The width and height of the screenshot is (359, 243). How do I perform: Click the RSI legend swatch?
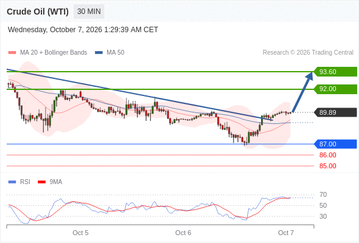point(12,182)
